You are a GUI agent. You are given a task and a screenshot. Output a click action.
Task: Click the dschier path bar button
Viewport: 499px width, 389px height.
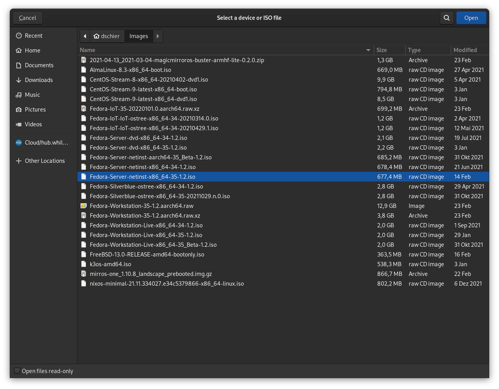pyautogui.click(x=107, y=36)
